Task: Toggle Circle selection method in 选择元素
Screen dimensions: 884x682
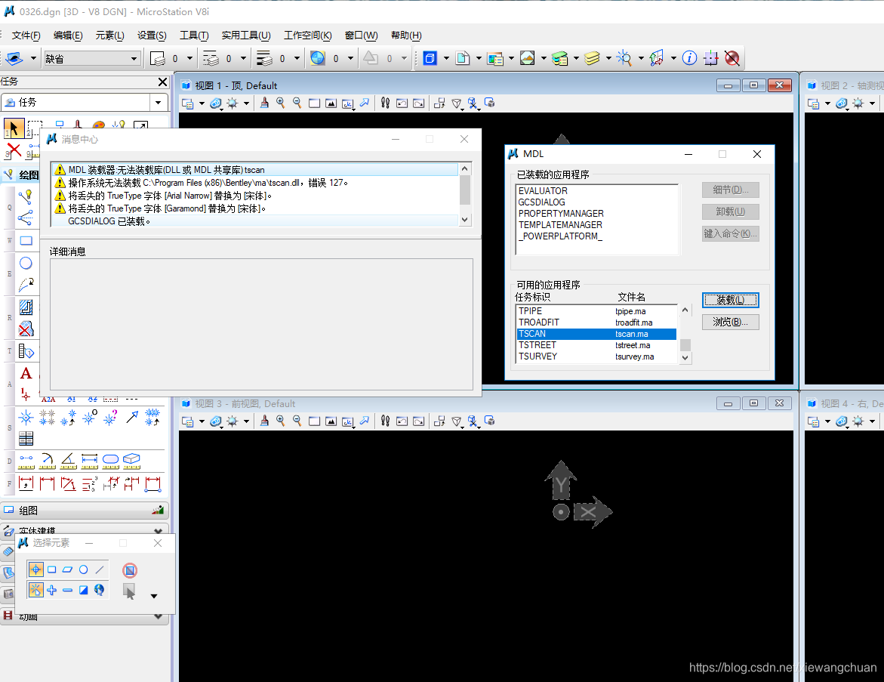Action: pyautogui.click(x=84, y=569)
